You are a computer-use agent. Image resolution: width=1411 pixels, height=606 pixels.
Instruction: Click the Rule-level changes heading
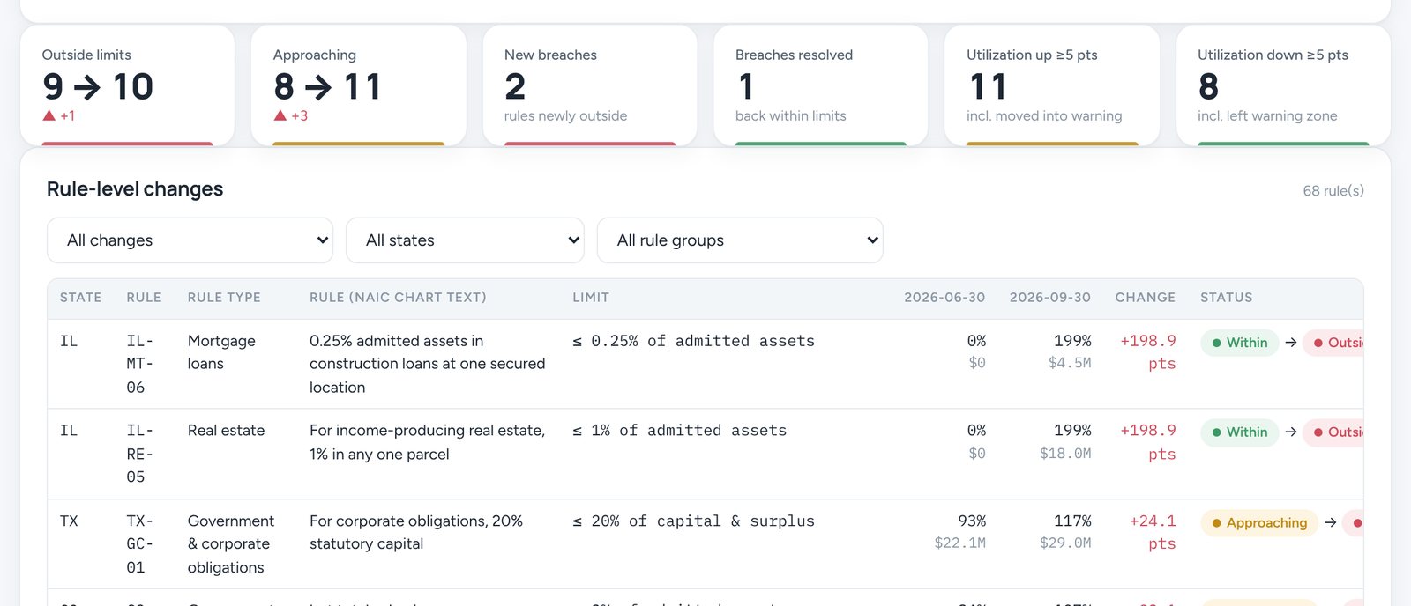pyautogui.click(x=135, y=189)
